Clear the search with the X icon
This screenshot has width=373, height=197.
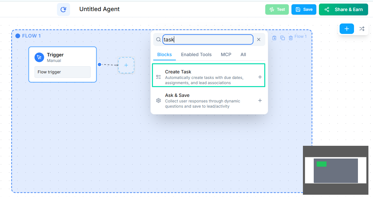tap(259, 39)
